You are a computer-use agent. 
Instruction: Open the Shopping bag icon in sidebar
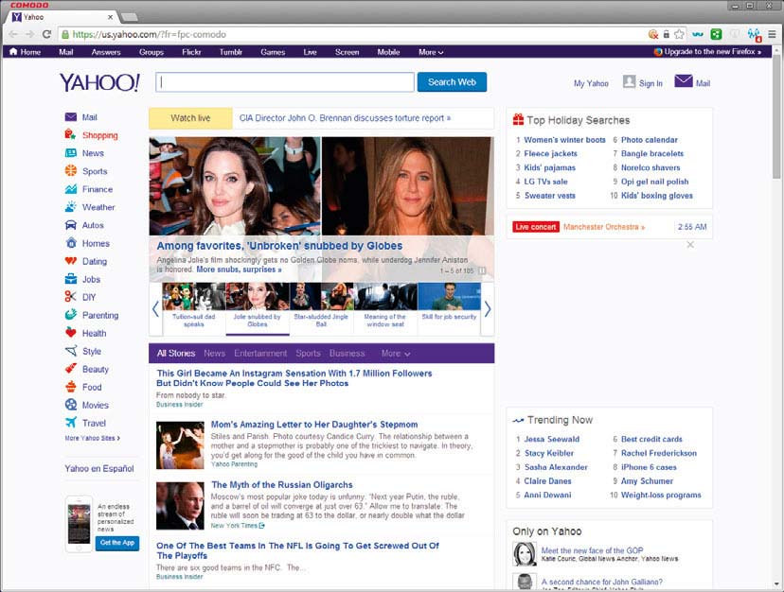[x=70, y=135]
